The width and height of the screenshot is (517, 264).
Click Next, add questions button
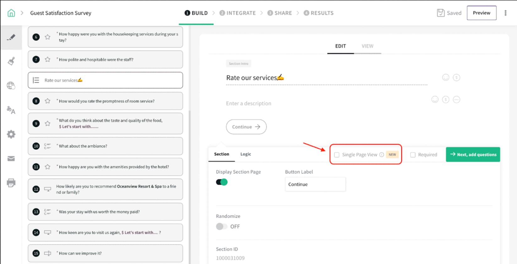pyautogui.click(x=473, y=155)
